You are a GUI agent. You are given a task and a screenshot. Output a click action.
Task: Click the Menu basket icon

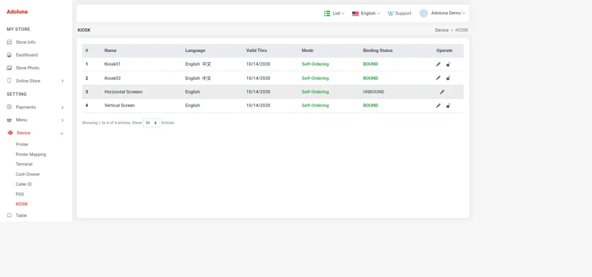tap(9, 120)
